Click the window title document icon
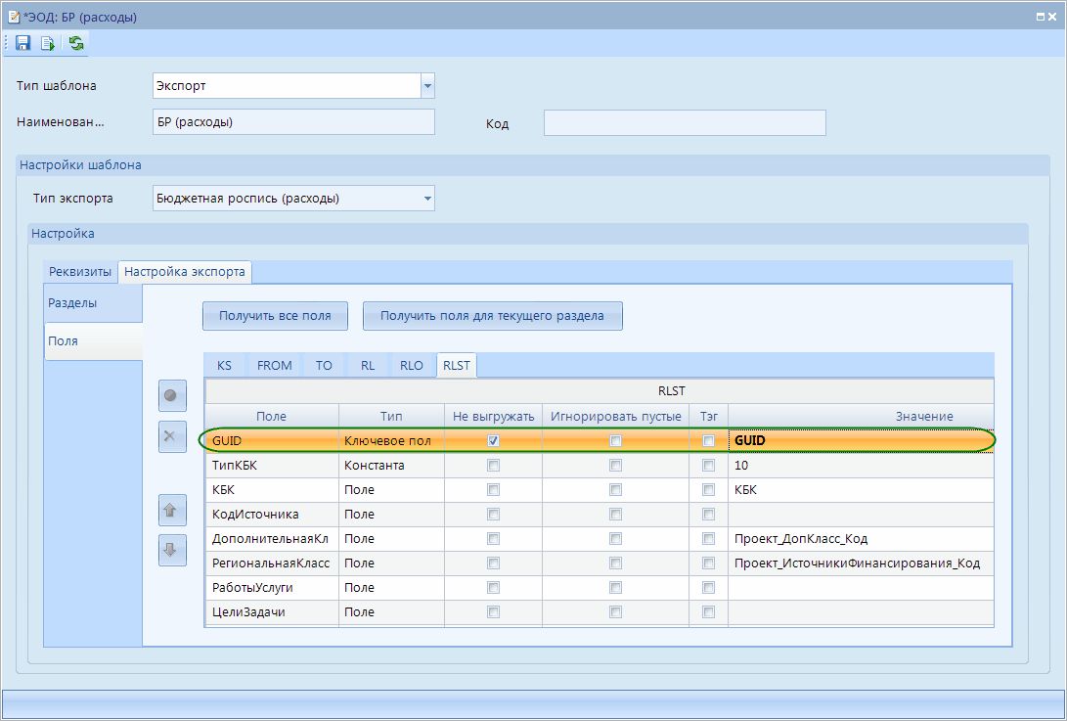The width and height of the screenshot is (1067, 721). pos(14,17)
